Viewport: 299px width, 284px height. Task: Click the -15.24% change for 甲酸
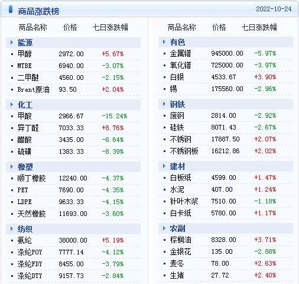[115, 116]
